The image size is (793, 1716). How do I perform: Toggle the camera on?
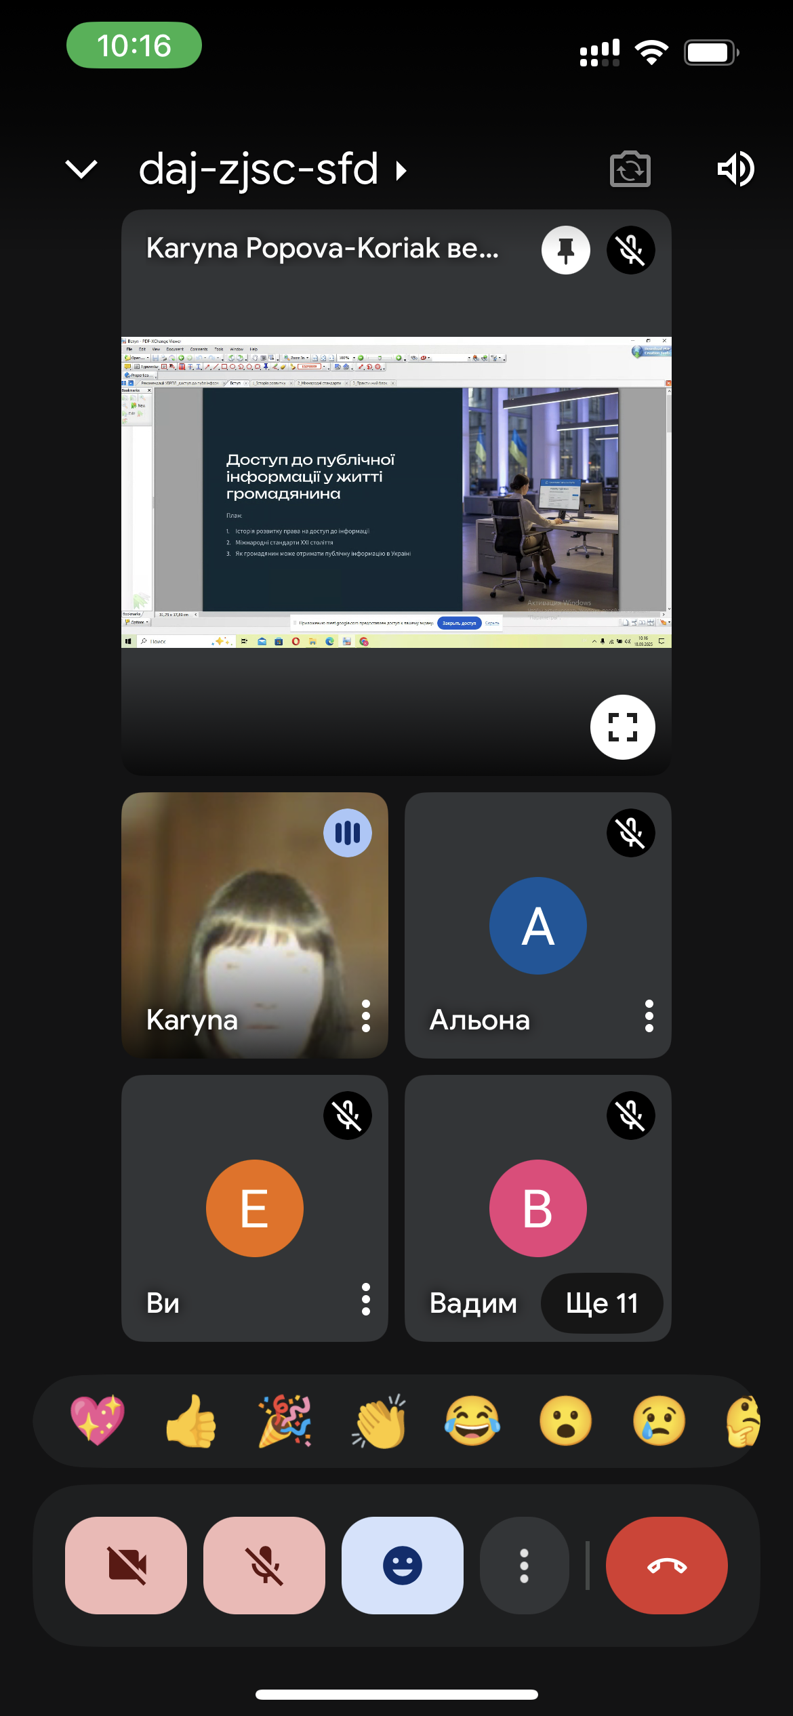126,1566
